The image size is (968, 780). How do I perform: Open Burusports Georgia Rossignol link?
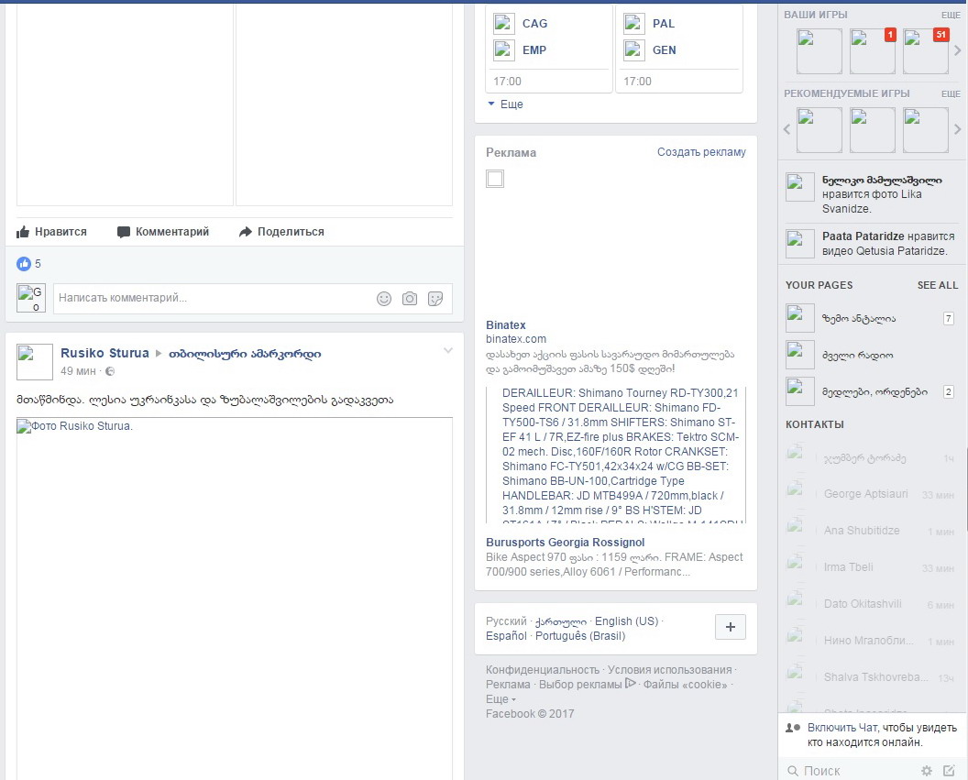[x=565, y=543]
